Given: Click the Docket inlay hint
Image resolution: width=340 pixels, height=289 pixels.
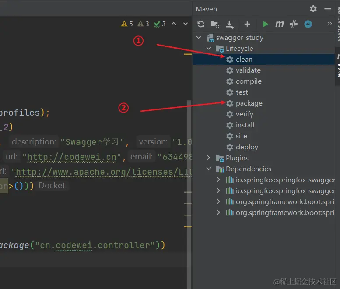Looking at the screenshot, I should pos(52,186).
